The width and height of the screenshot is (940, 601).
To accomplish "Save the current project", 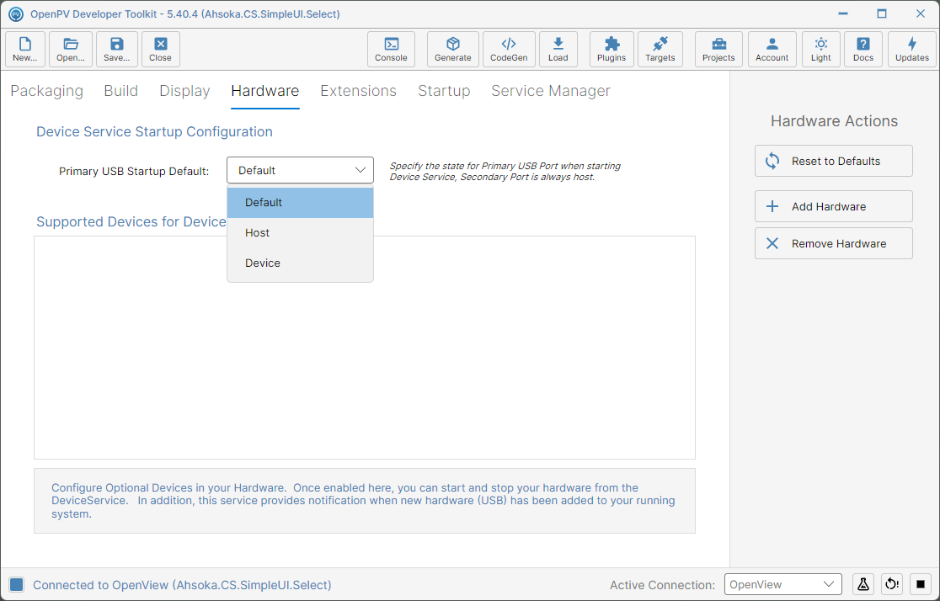I will (117, 49).
